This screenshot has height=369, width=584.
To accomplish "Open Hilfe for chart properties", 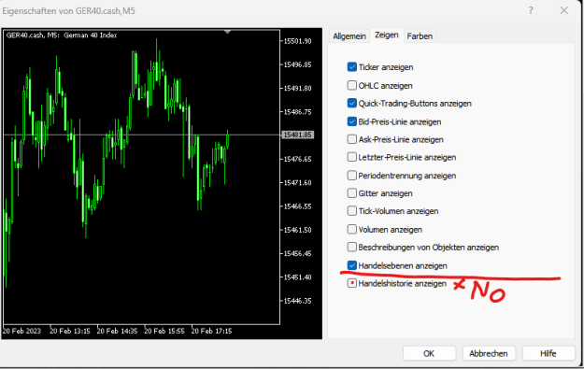I will tap(548, 353).
